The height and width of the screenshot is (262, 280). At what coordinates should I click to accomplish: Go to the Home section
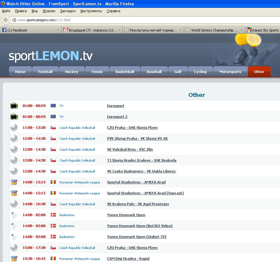pos(20,71)
